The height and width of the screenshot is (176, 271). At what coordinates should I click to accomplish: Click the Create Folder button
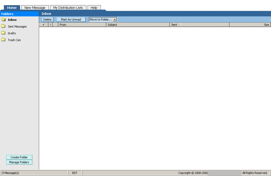(x=19, y=157)
